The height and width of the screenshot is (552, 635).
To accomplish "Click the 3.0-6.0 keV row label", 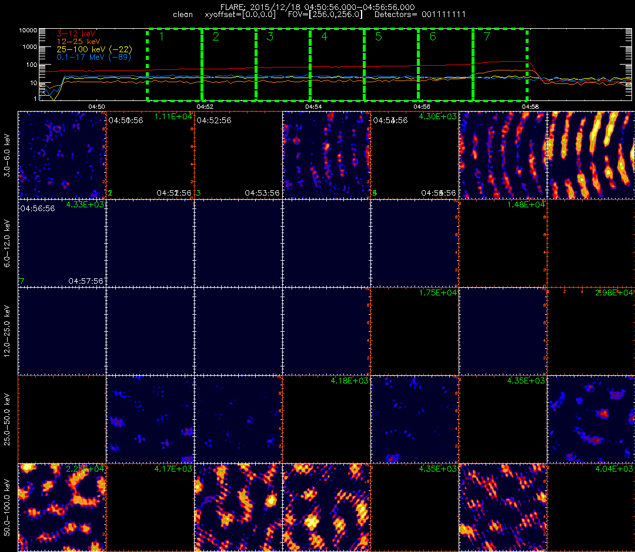I will pyautogui.click(x=7, y=156).
